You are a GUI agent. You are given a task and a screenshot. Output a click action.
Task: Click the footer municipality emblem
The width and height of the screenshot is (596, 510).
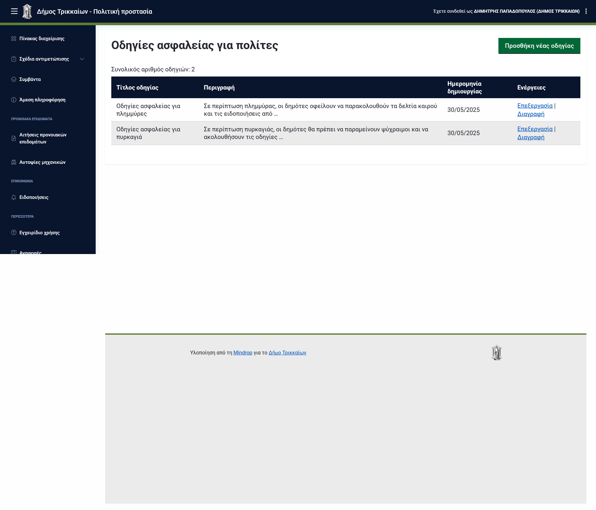click(497, 353)
